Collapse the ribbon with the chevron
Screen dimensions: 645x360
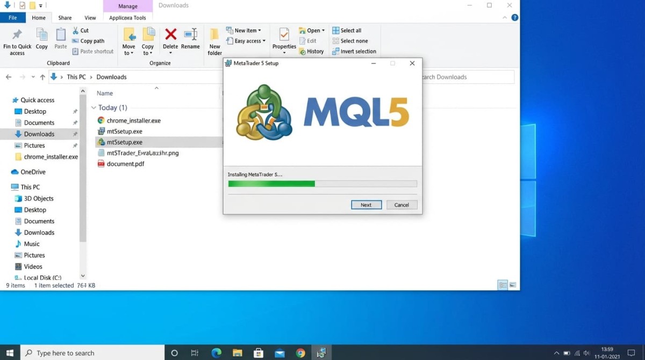pyautogui.click(x=504, y=18)
